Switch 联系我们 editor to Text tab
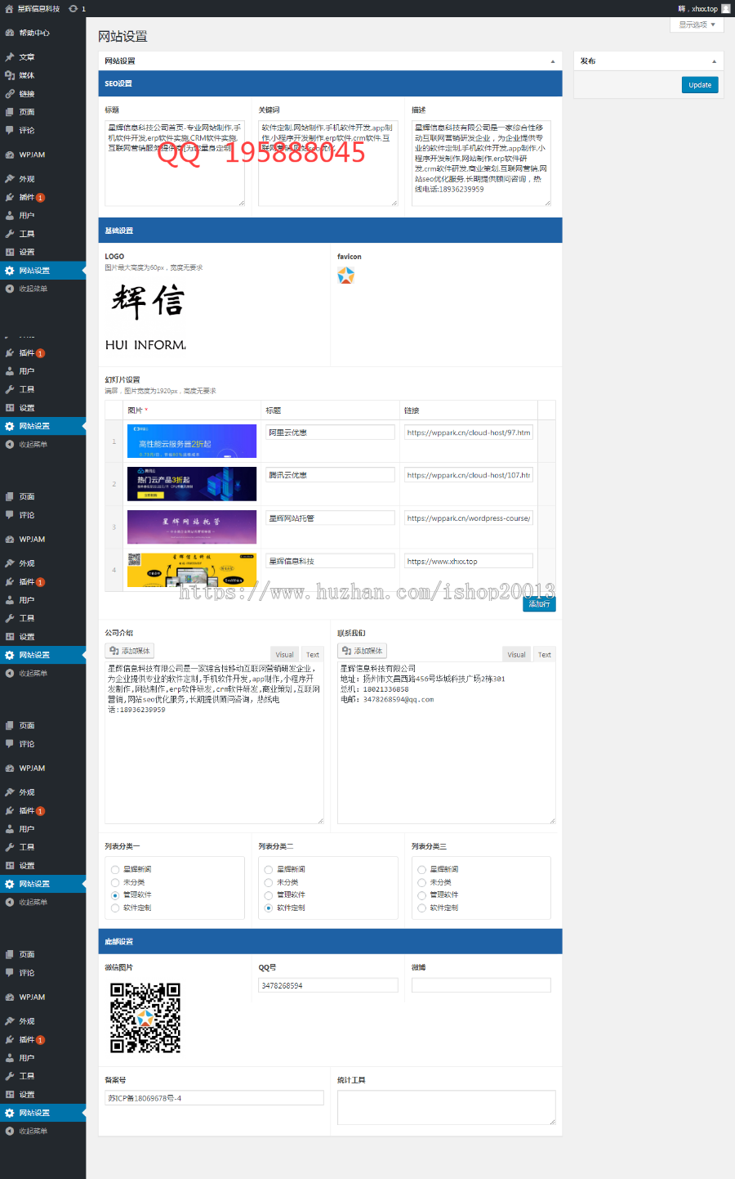The width and height of the screenshot is (735, 1179). pos(545,654)
